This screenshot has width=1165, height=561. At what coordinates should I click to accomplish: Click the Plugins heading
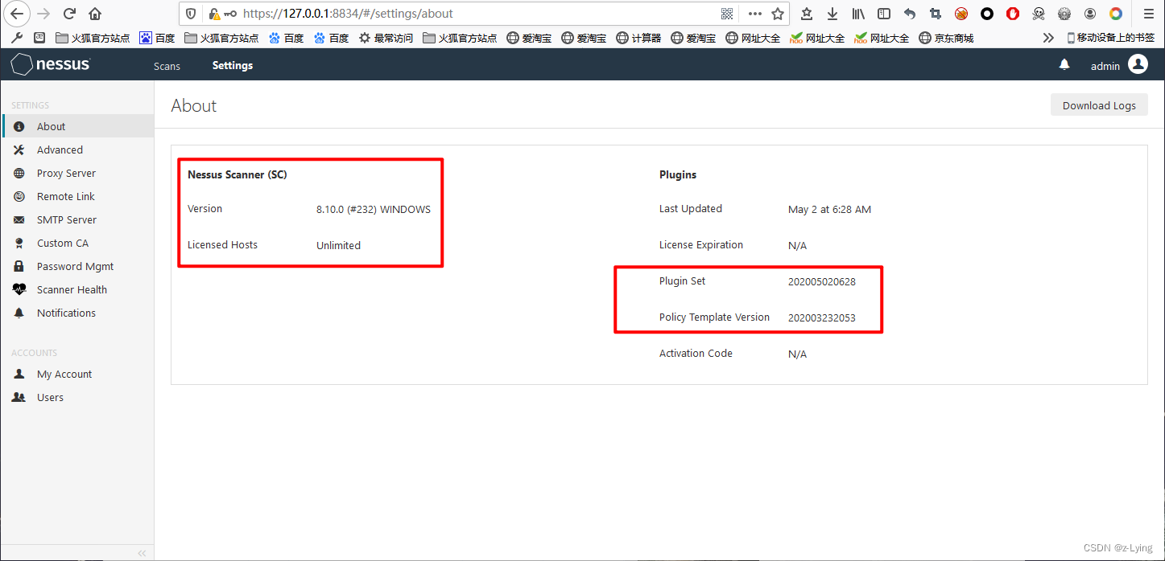click(678, 174)
